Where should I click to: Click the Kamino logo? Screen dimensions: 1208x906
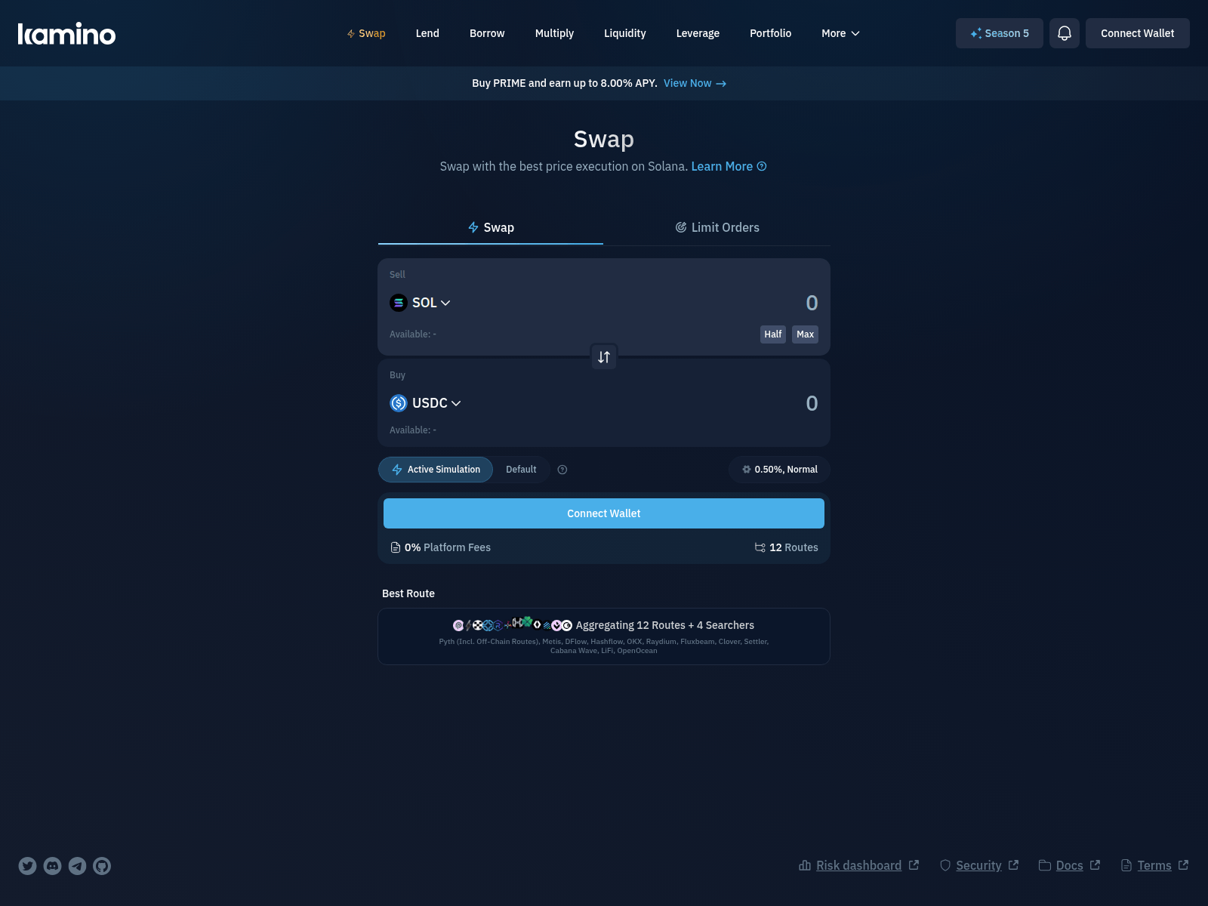coord(66,33)
